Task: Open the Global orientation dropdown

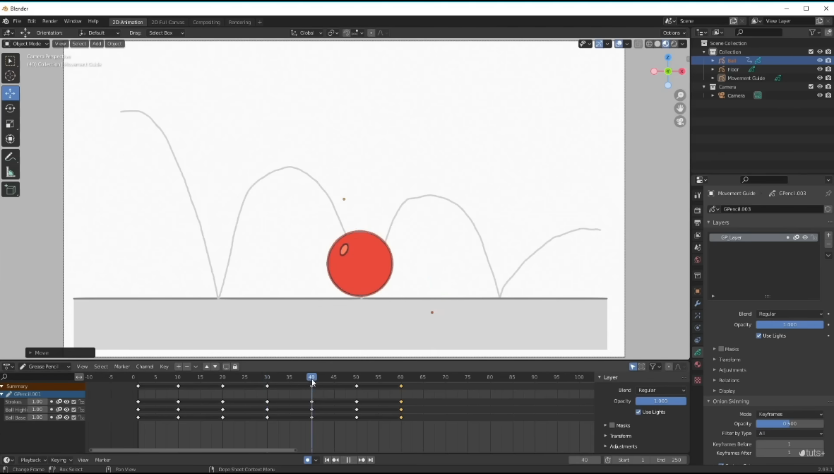Action: click(x=307, y=33)
